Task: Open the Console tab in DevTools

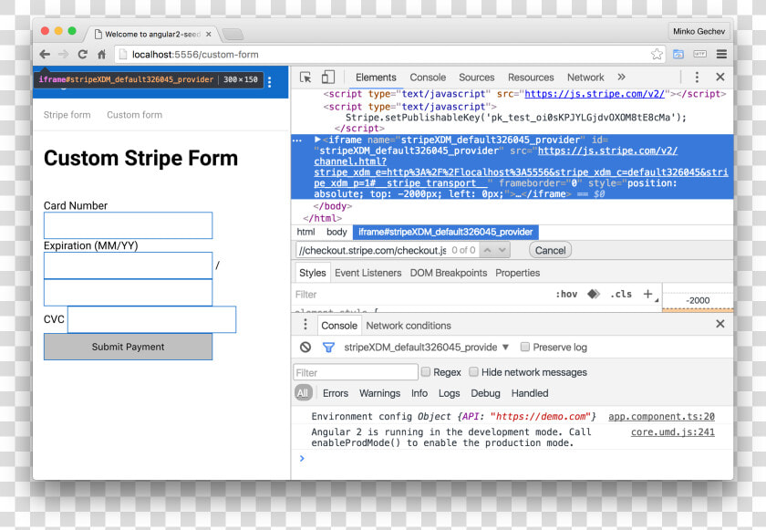Action: click(428, 78)
